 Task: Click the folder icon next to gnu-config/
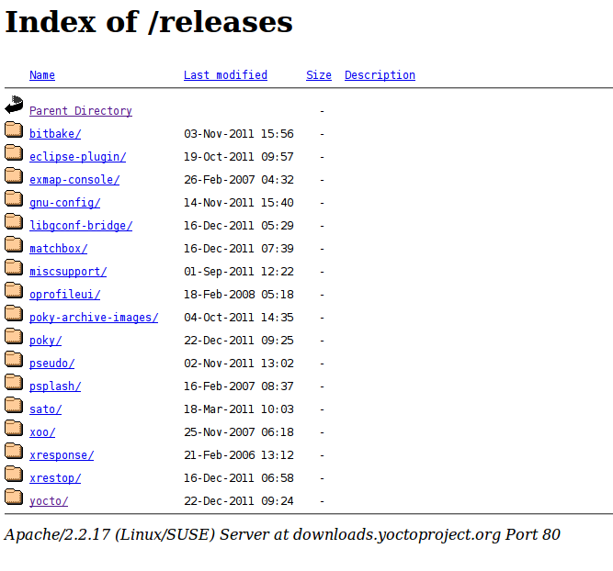click(x=13, y=198)
